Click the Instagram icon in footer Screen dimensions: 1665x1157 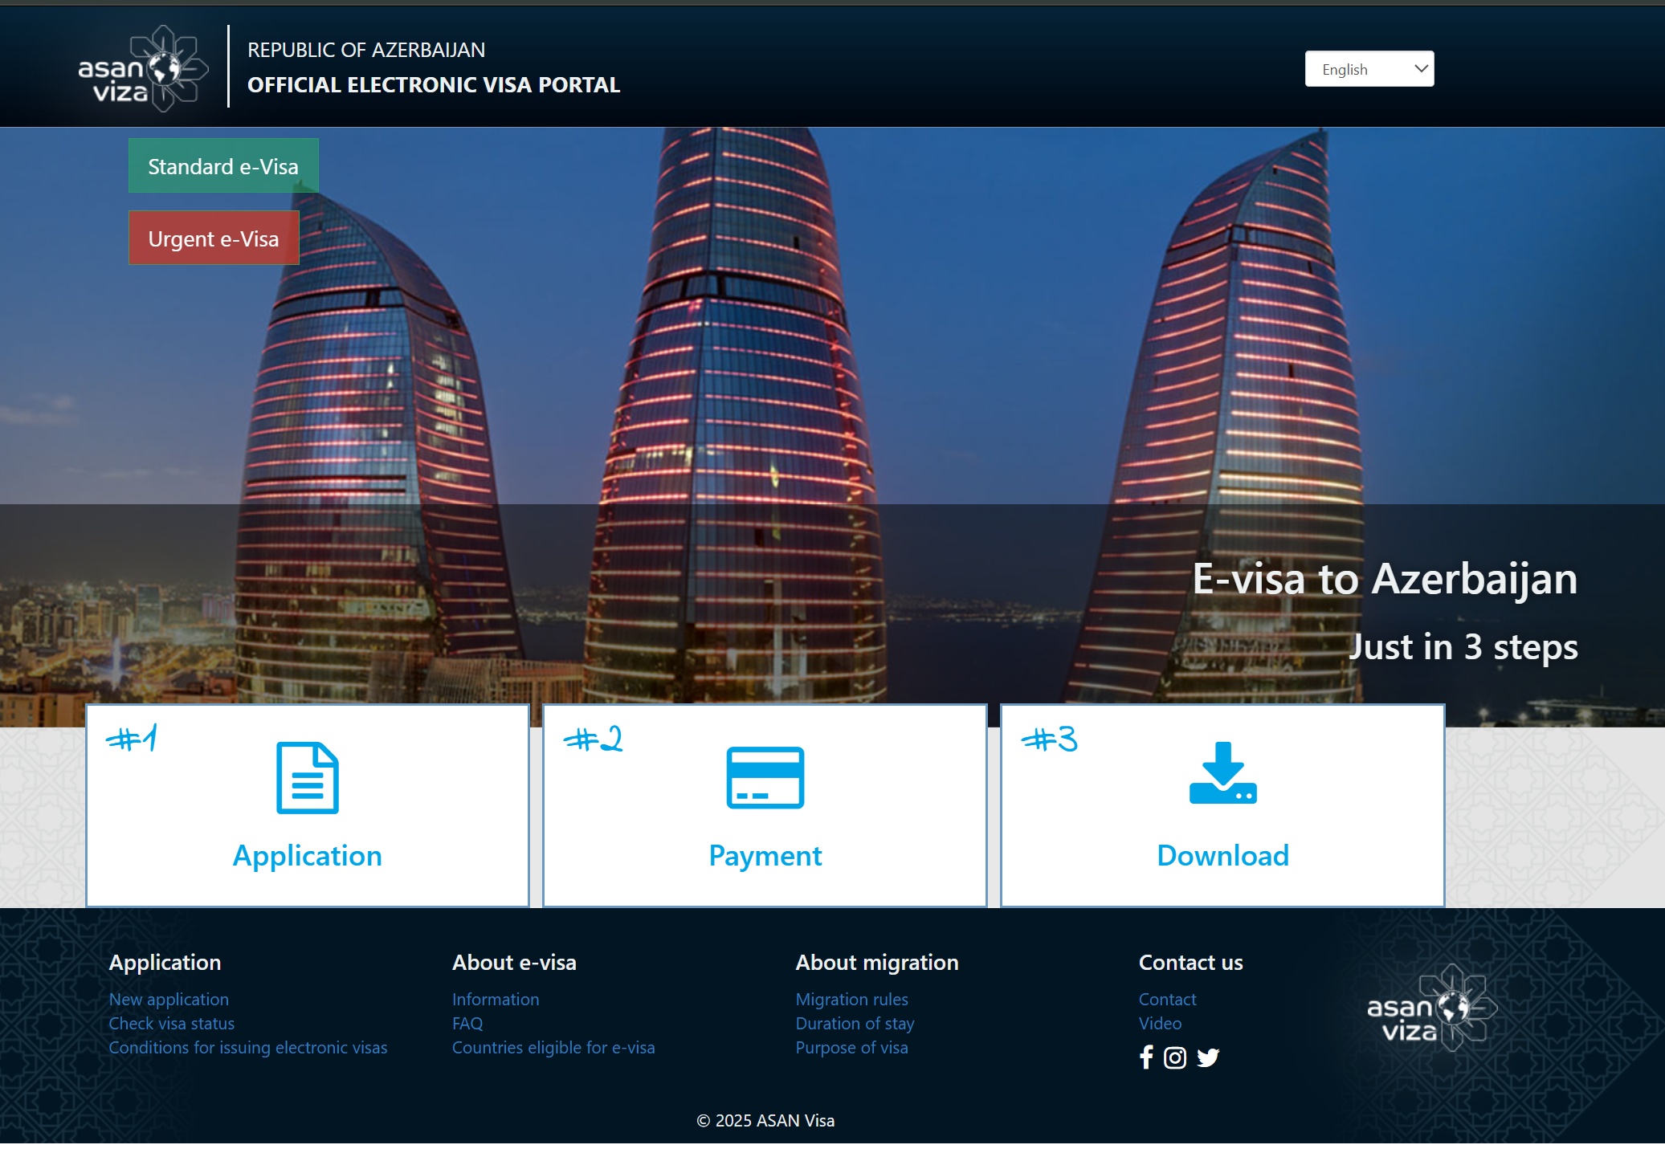pyautogui.click(x=1174, y=1057)
